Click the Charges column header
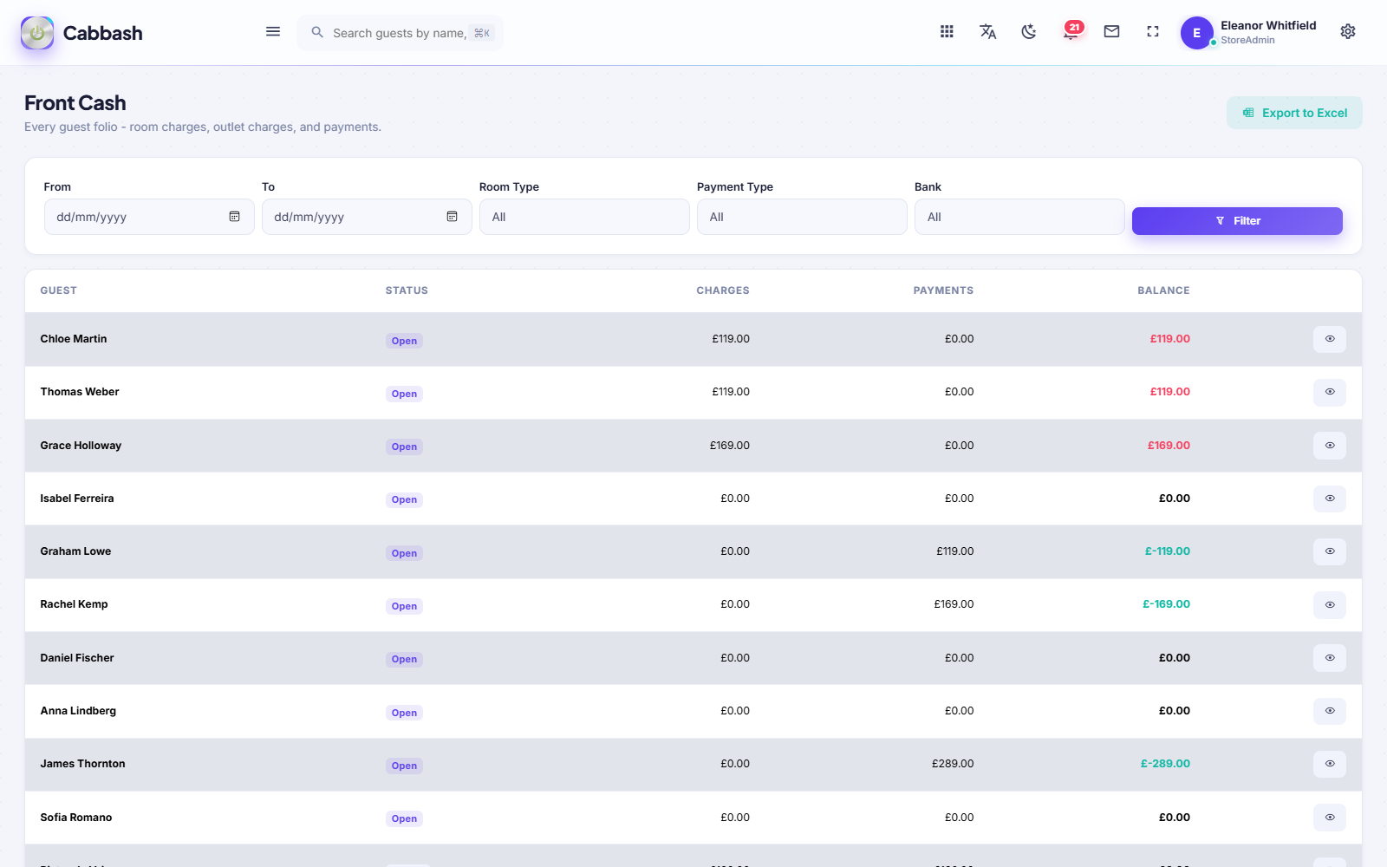This screenshot has height=867, width=1387. (723, 290)
